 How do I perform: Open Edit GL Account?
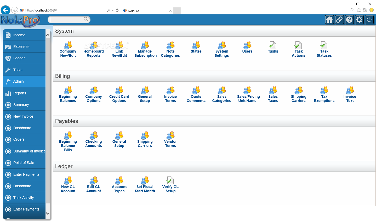click(x=94, y=185)
